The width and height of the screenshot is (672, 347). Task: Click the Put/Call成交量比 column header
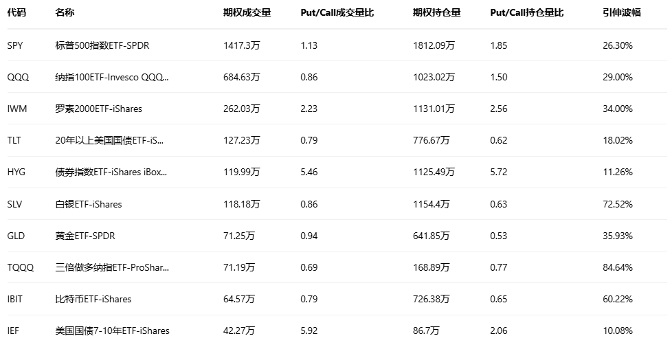pyautogui.click(x=337, y=13)
